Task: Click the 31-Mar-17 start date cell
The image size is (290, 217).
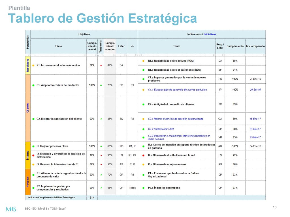Action: click(x=255, y=129)
